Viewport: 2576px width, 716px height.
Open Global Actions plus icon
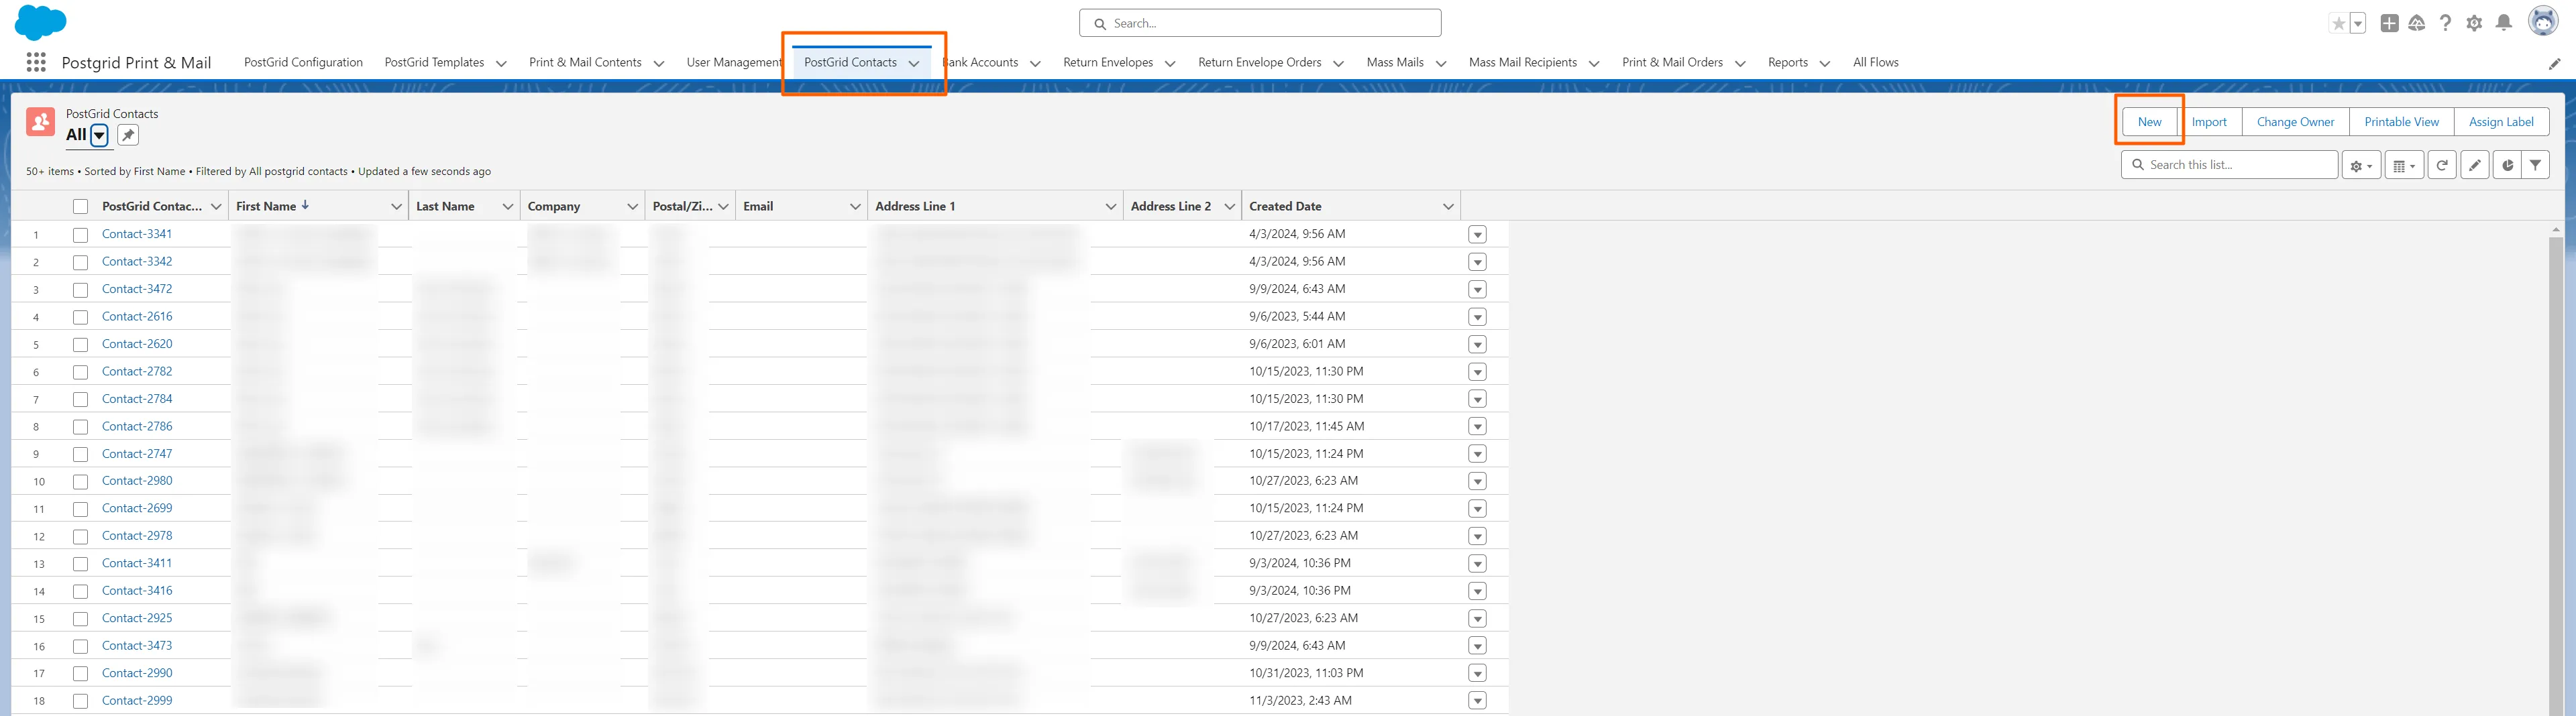tap(2389, 23)
